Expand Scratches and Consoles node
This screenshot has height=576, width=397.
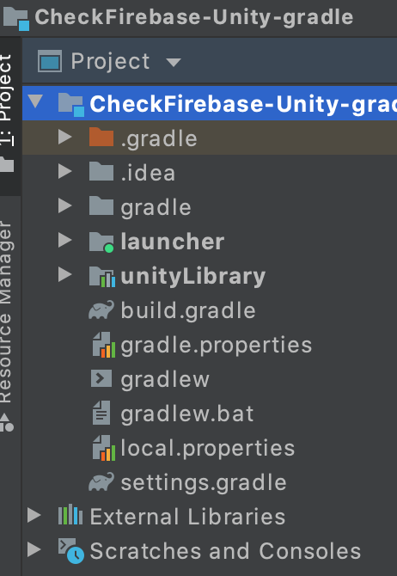pos(34,550)
